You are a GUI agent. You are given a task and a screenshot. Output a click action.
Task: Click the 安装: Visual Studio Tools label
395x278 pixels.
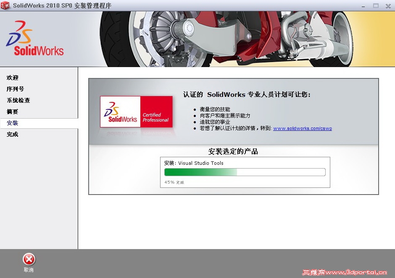[193, 163]
